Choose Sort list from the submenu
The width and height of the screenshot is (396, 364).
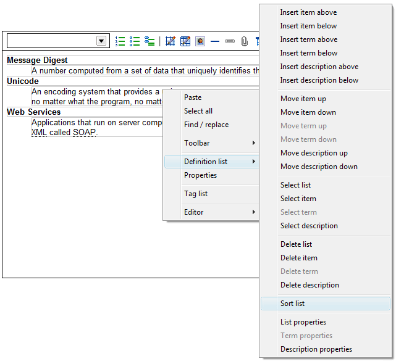point(292,304)
